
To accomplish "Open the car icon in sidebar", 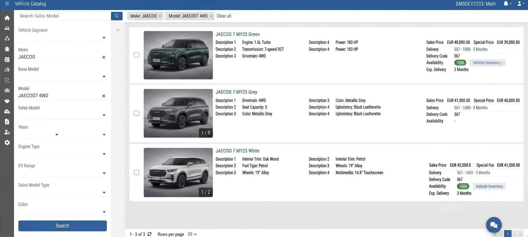I will pos(7,28).
